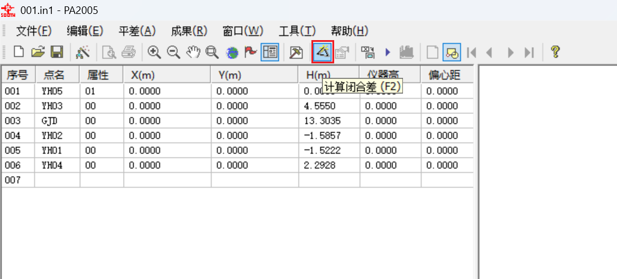The image size is (617, 279).
Task: Select point name cell GJD
Action: pyautogui.click(x=58, y=121)
